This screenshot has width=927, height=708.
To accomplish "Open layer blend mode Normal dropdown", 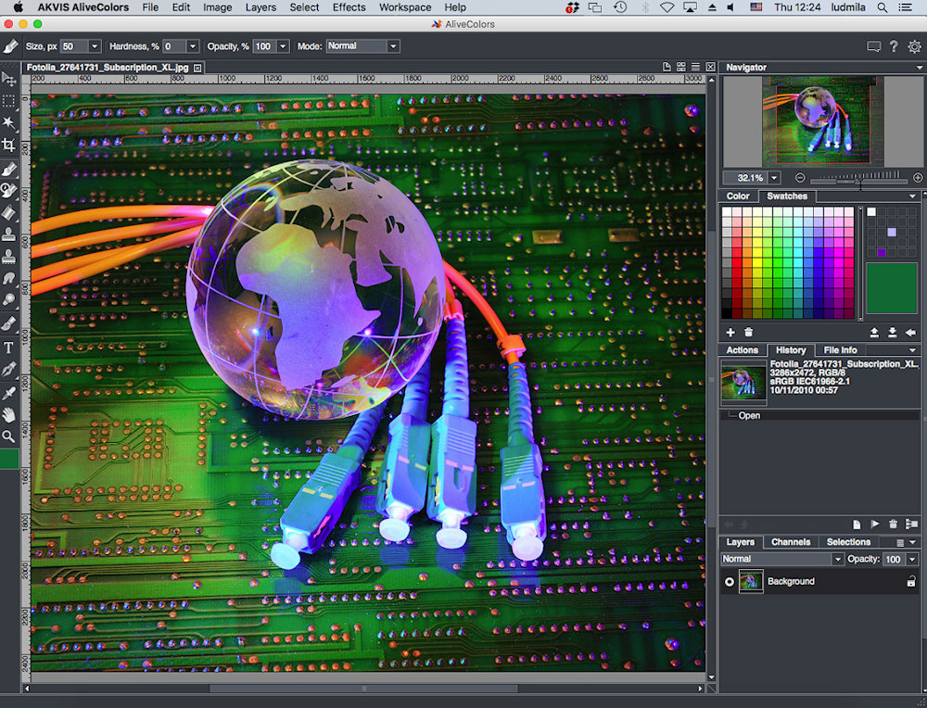I will click(x=782, y=560).
